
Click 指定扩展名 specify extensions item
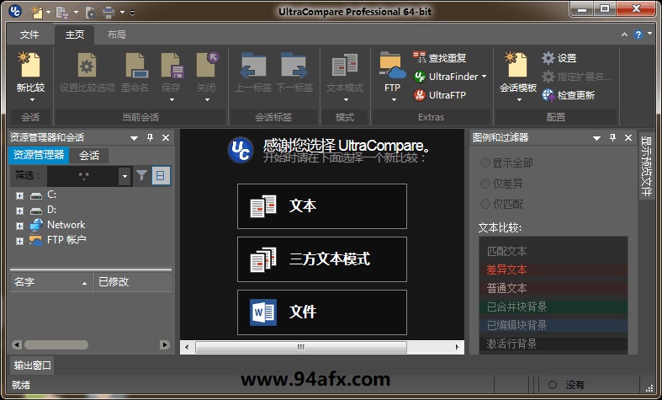point(576,77)
